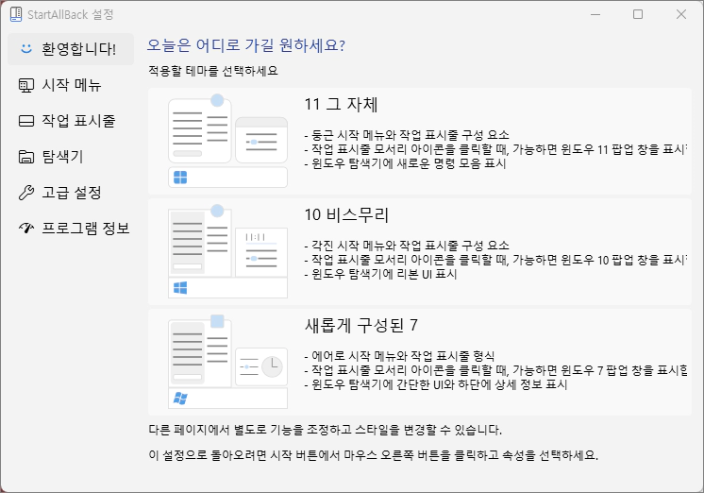Open the 탐색기 settings tab

[x=71, y=157]
